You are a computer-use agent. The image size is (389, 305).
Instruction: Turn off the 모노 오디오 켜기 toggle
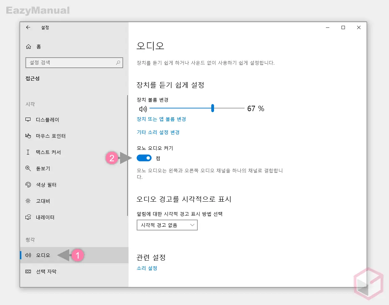[144, 158]
